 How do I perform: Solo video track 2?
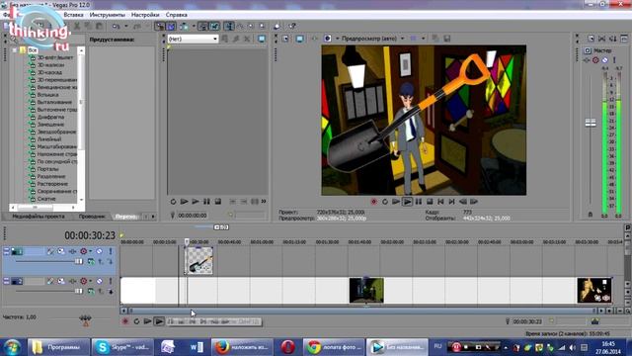(111, 281)
